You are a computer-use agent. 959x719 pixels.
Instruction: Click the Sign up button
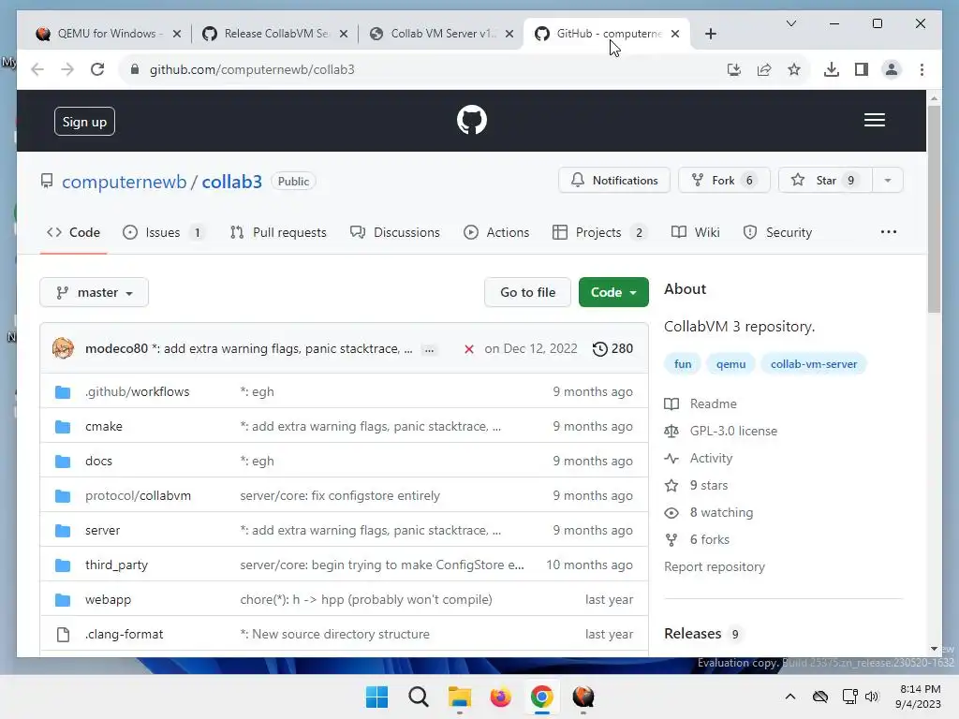click(x=84, y=121)
